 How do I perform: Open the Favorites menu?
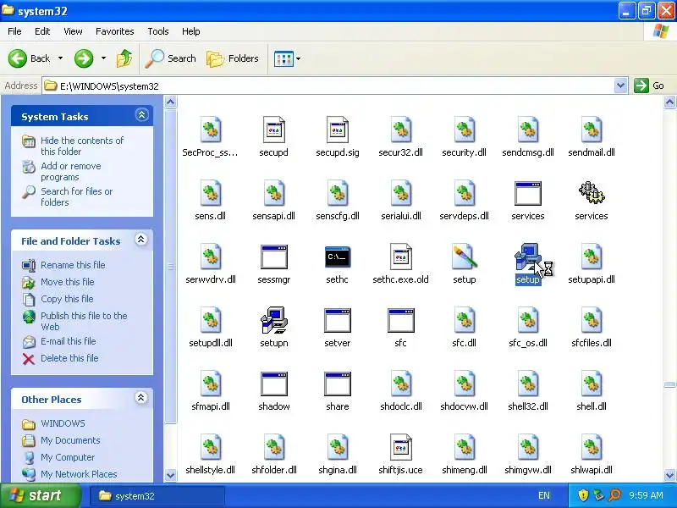click(x=115, y=31)
